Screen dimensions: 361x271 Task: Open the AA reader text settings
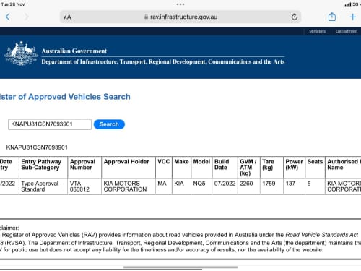click(67, 17)
